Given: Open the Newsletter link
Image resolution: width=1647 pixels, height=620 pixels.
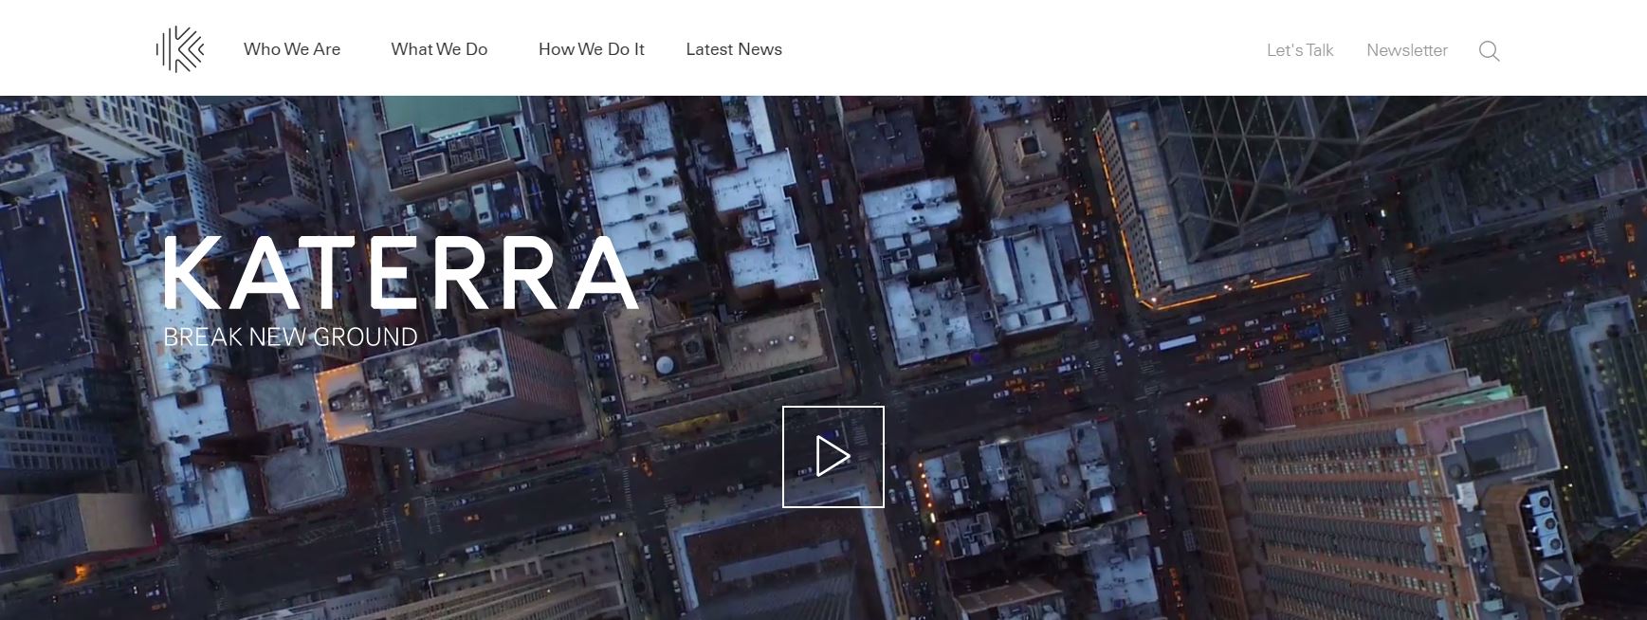Looking at the screenshot, I should click(x=1407, y=50).
